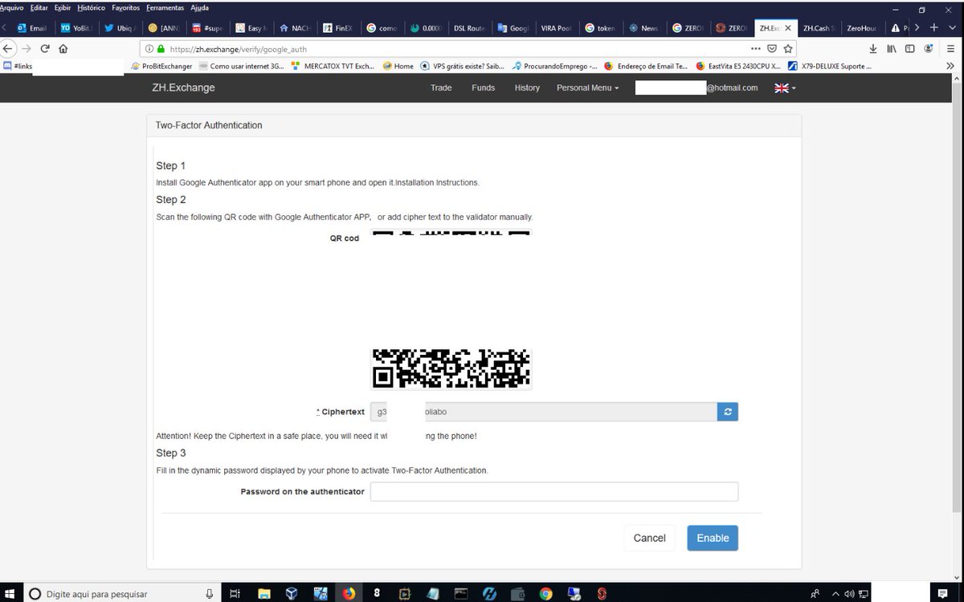Click the browser Reload button
The height and width of the screenshot is (602, 964).
(45, 48)
